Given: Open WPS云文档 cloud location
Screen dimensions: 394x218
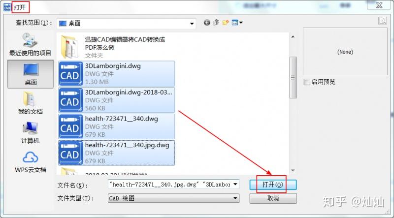Looking at the screenshot, I should point(30,162).
